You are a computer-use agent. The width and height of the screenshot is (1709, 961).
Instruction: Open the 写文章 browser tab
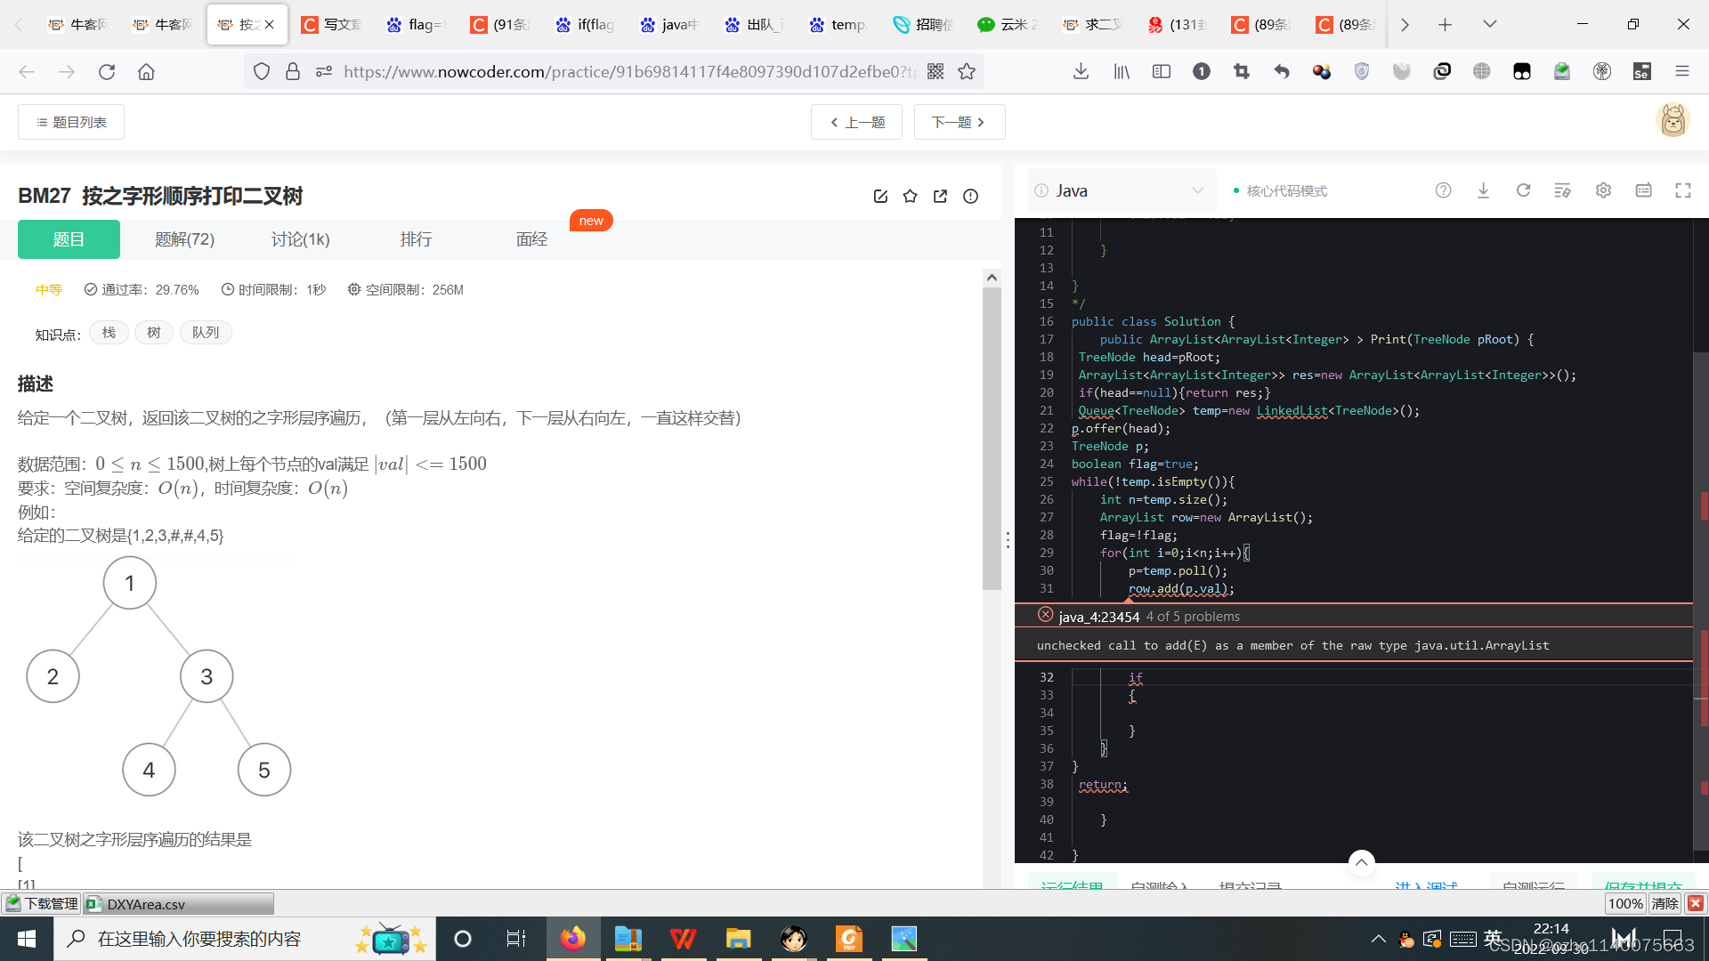pyautogui.click(x=333, y=25)
